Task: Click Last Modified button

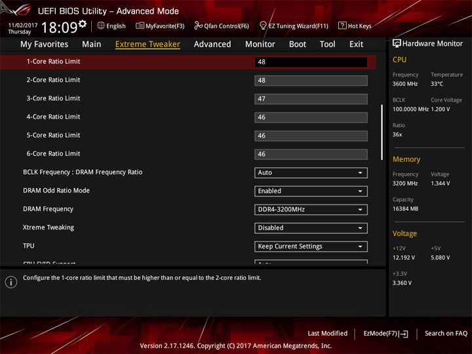Action: pos(328,334)
